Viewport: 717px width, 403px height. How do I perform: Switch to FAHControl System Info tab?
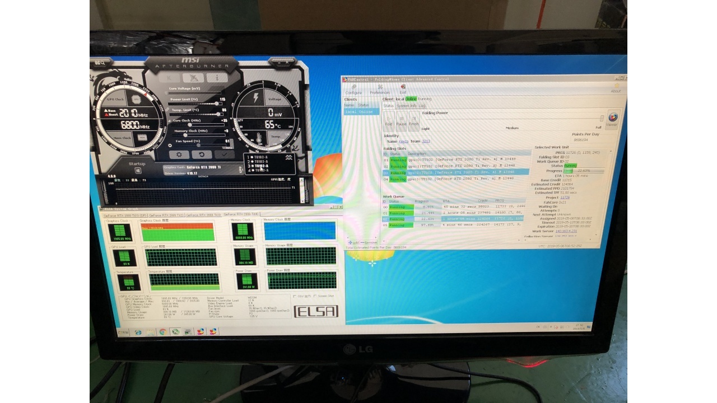406,105
